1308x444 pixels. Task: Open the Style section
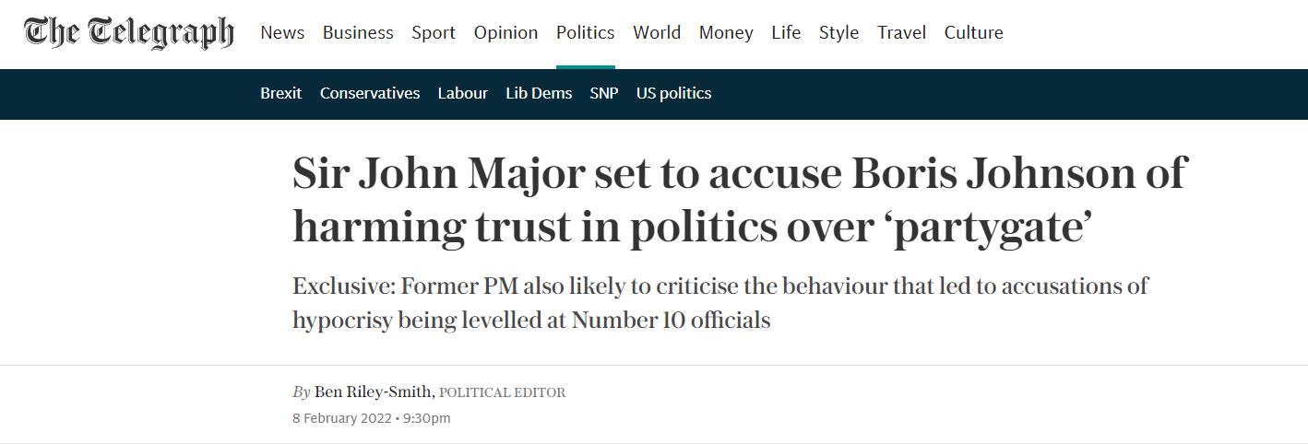[838, 32]
